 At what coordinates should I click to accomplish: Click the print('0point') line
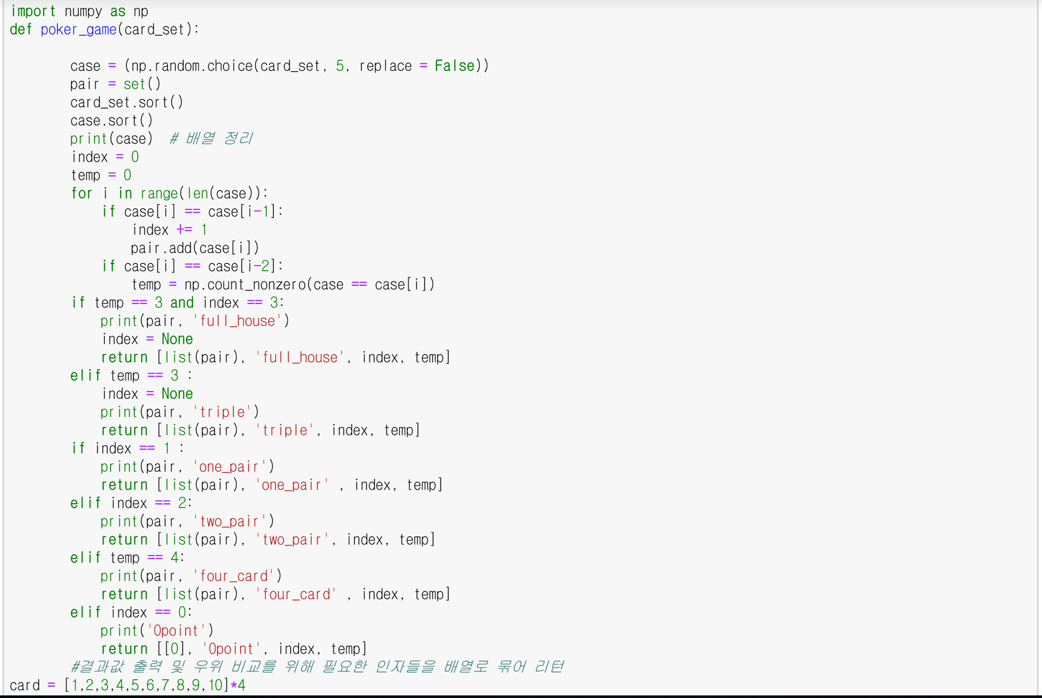click(157, 631)
